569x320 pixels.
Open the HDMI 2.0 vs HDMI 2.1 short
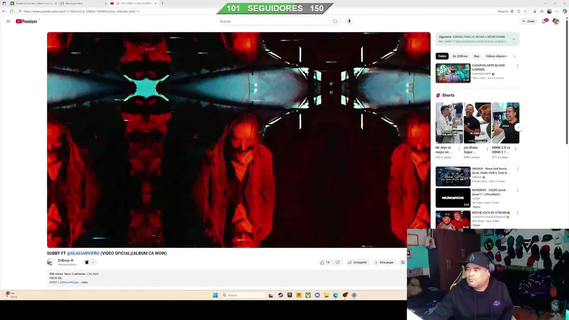click(x=505, y=123)
